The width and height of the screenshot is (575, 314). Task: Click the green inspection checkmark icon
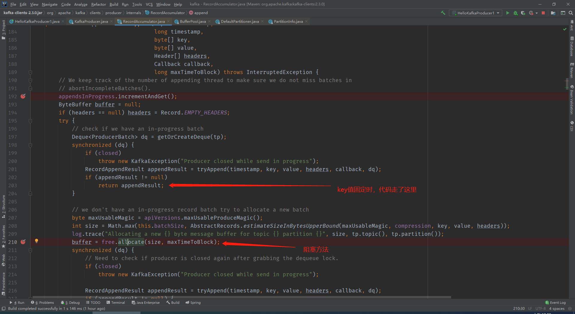(x=565, y=29)
